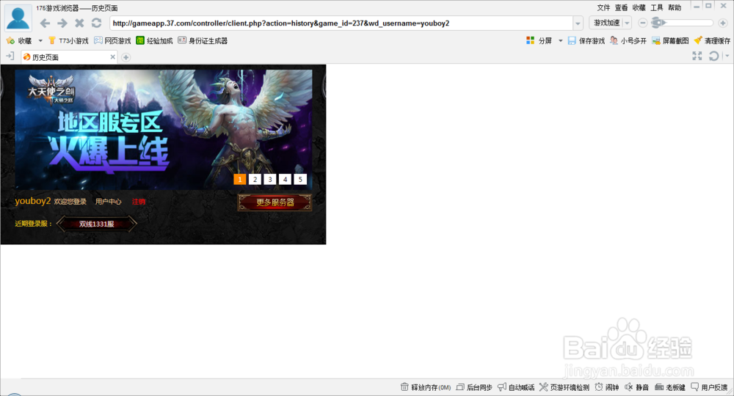
Task: Open the 收藏 menu in menu bar
Action: point(639,7)
